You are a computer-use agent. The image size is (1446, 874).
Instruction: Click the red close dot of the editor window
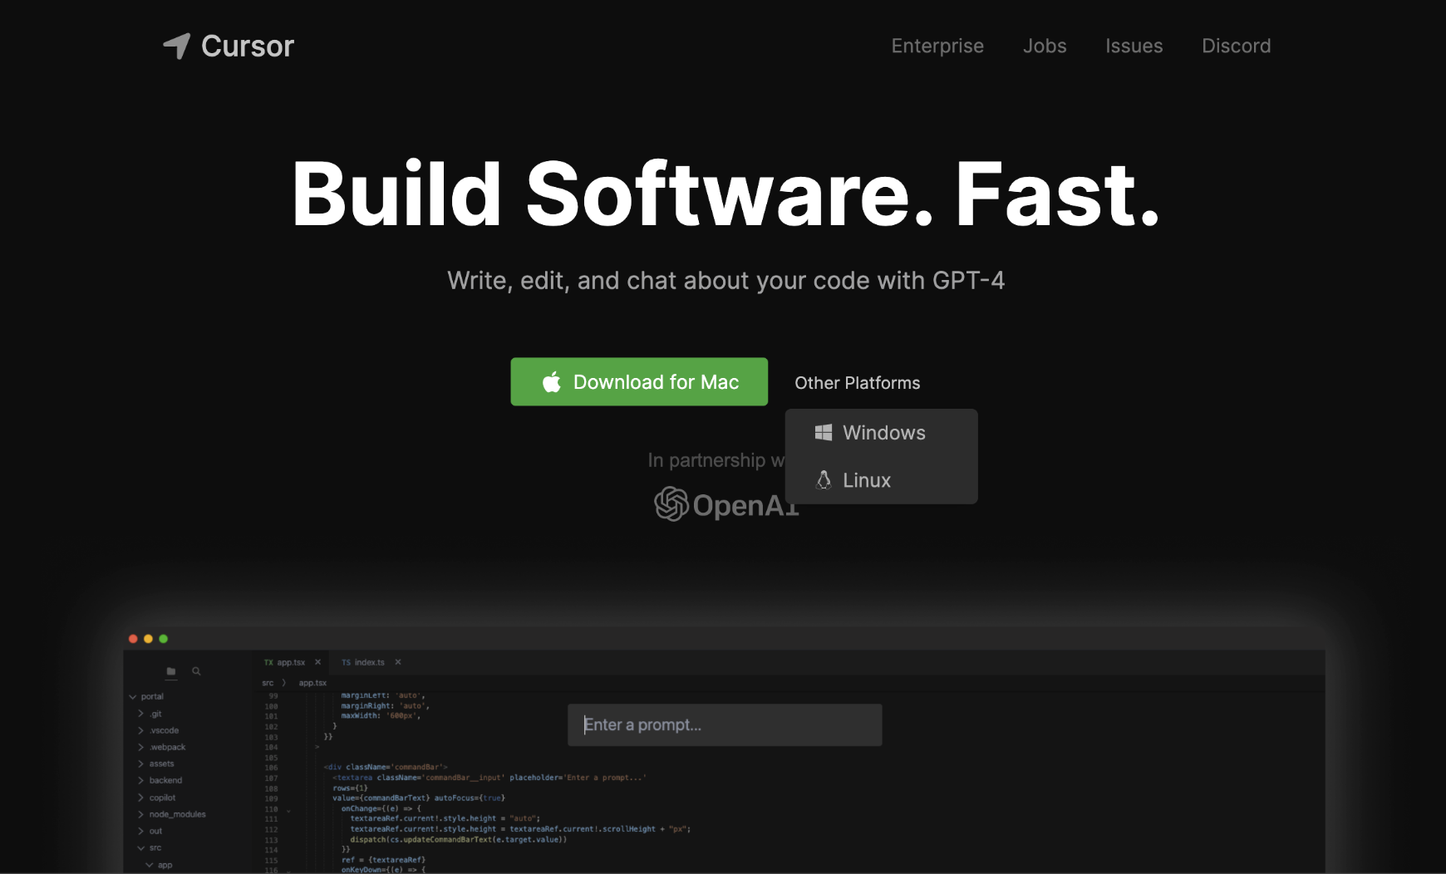[x=133, y=639]
